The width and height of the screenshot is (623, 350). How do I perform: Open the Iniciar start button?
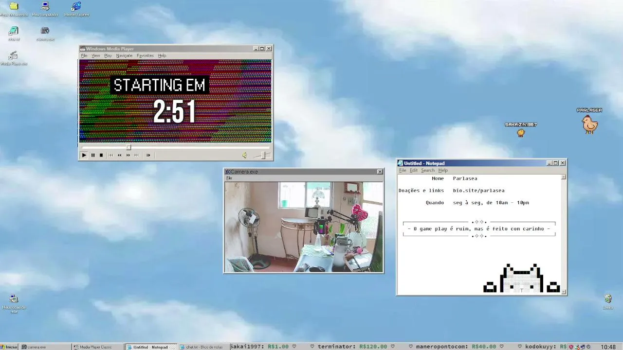pos(9,347)
